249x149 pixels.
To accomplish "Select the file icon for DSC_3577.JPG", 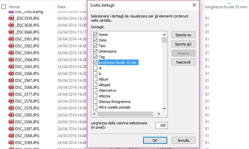I will click(x=11, y=94).
